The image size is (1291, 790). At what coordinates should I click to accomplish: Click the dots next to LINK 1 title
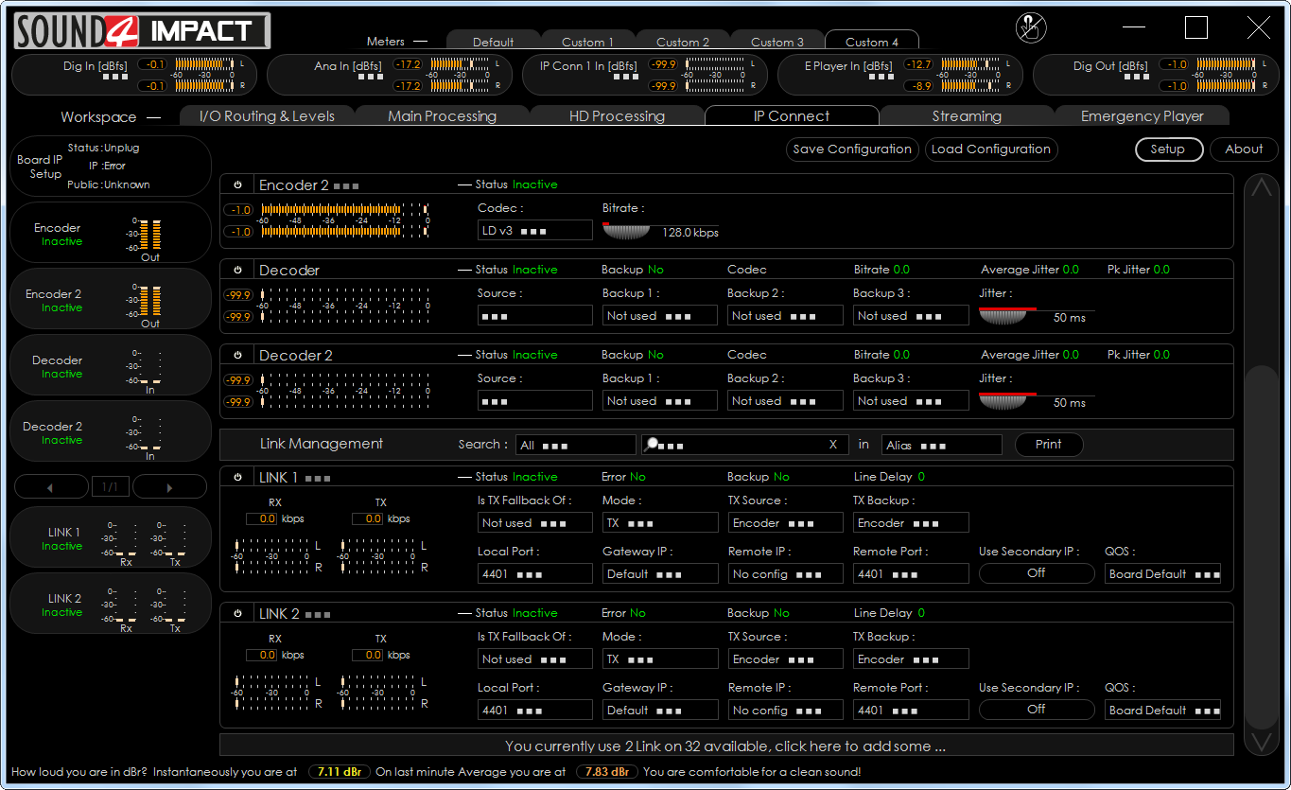(318, 479)
